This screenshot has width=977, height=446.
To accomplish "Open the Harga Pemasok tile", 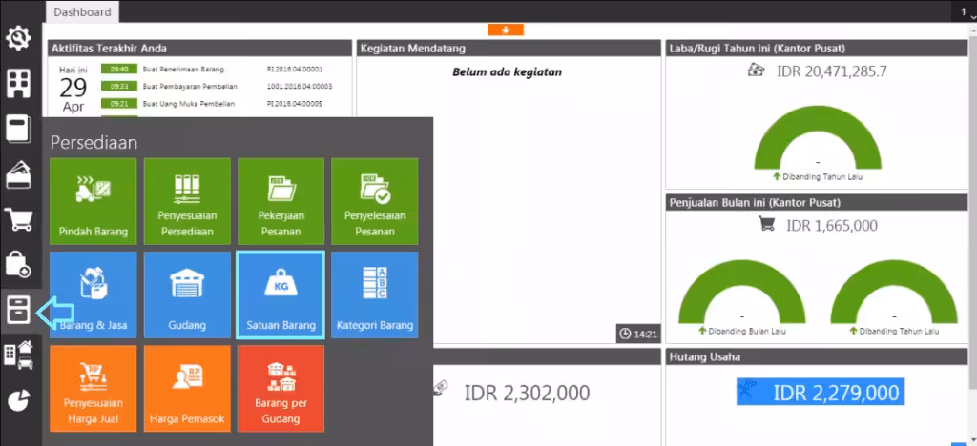I will [187, 389].
